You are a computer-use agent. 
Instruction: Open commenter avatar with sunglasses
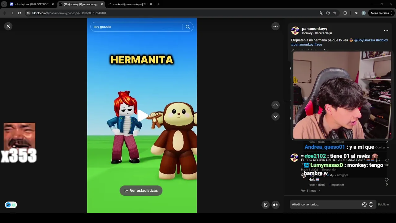pyautogui.click(x=294, y=158)
